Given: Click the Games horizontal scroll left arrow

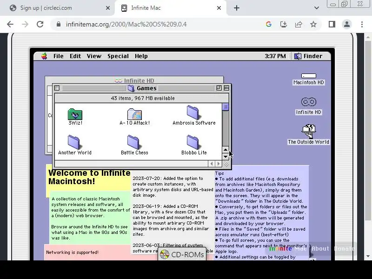Looking at the screenshot, I should (212, 164).
